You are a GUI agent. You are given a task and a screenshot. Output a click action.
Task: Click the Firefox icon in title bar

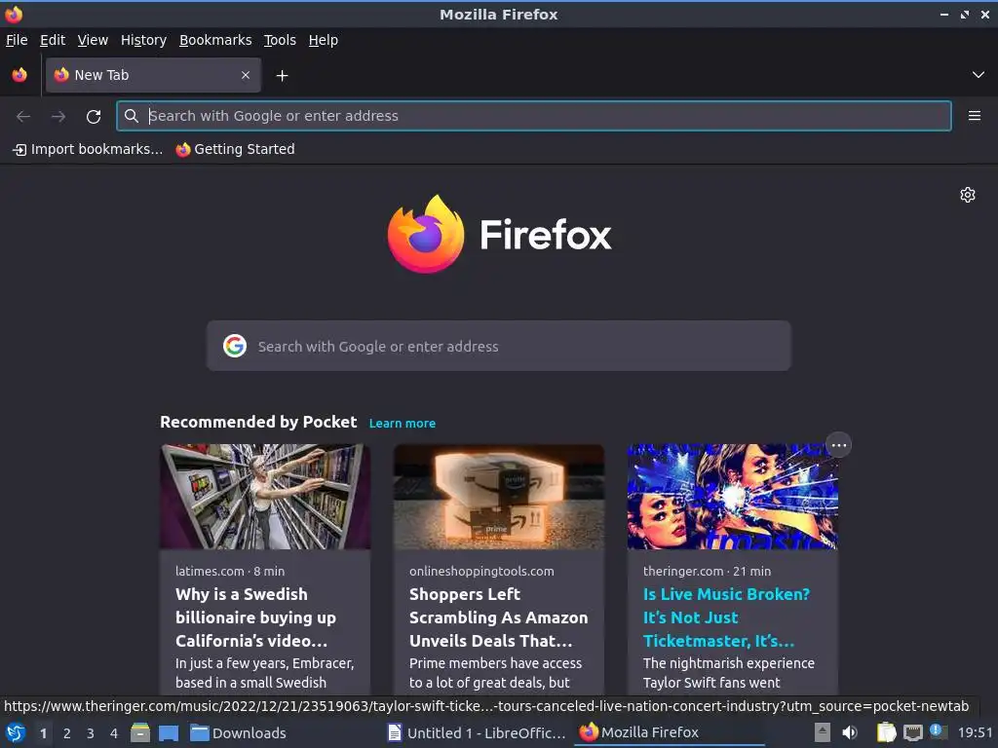pyautogui.click(x=14, y=14)
